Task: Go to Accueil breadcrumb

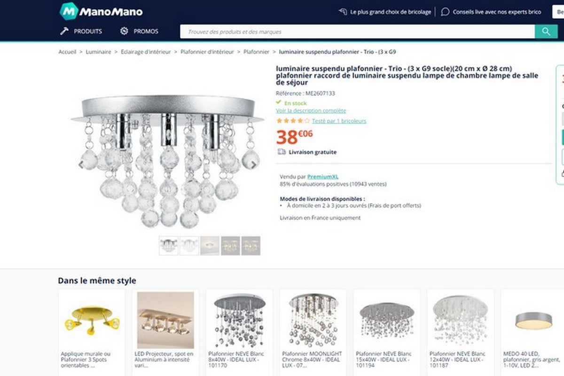Action: [67, 52]
